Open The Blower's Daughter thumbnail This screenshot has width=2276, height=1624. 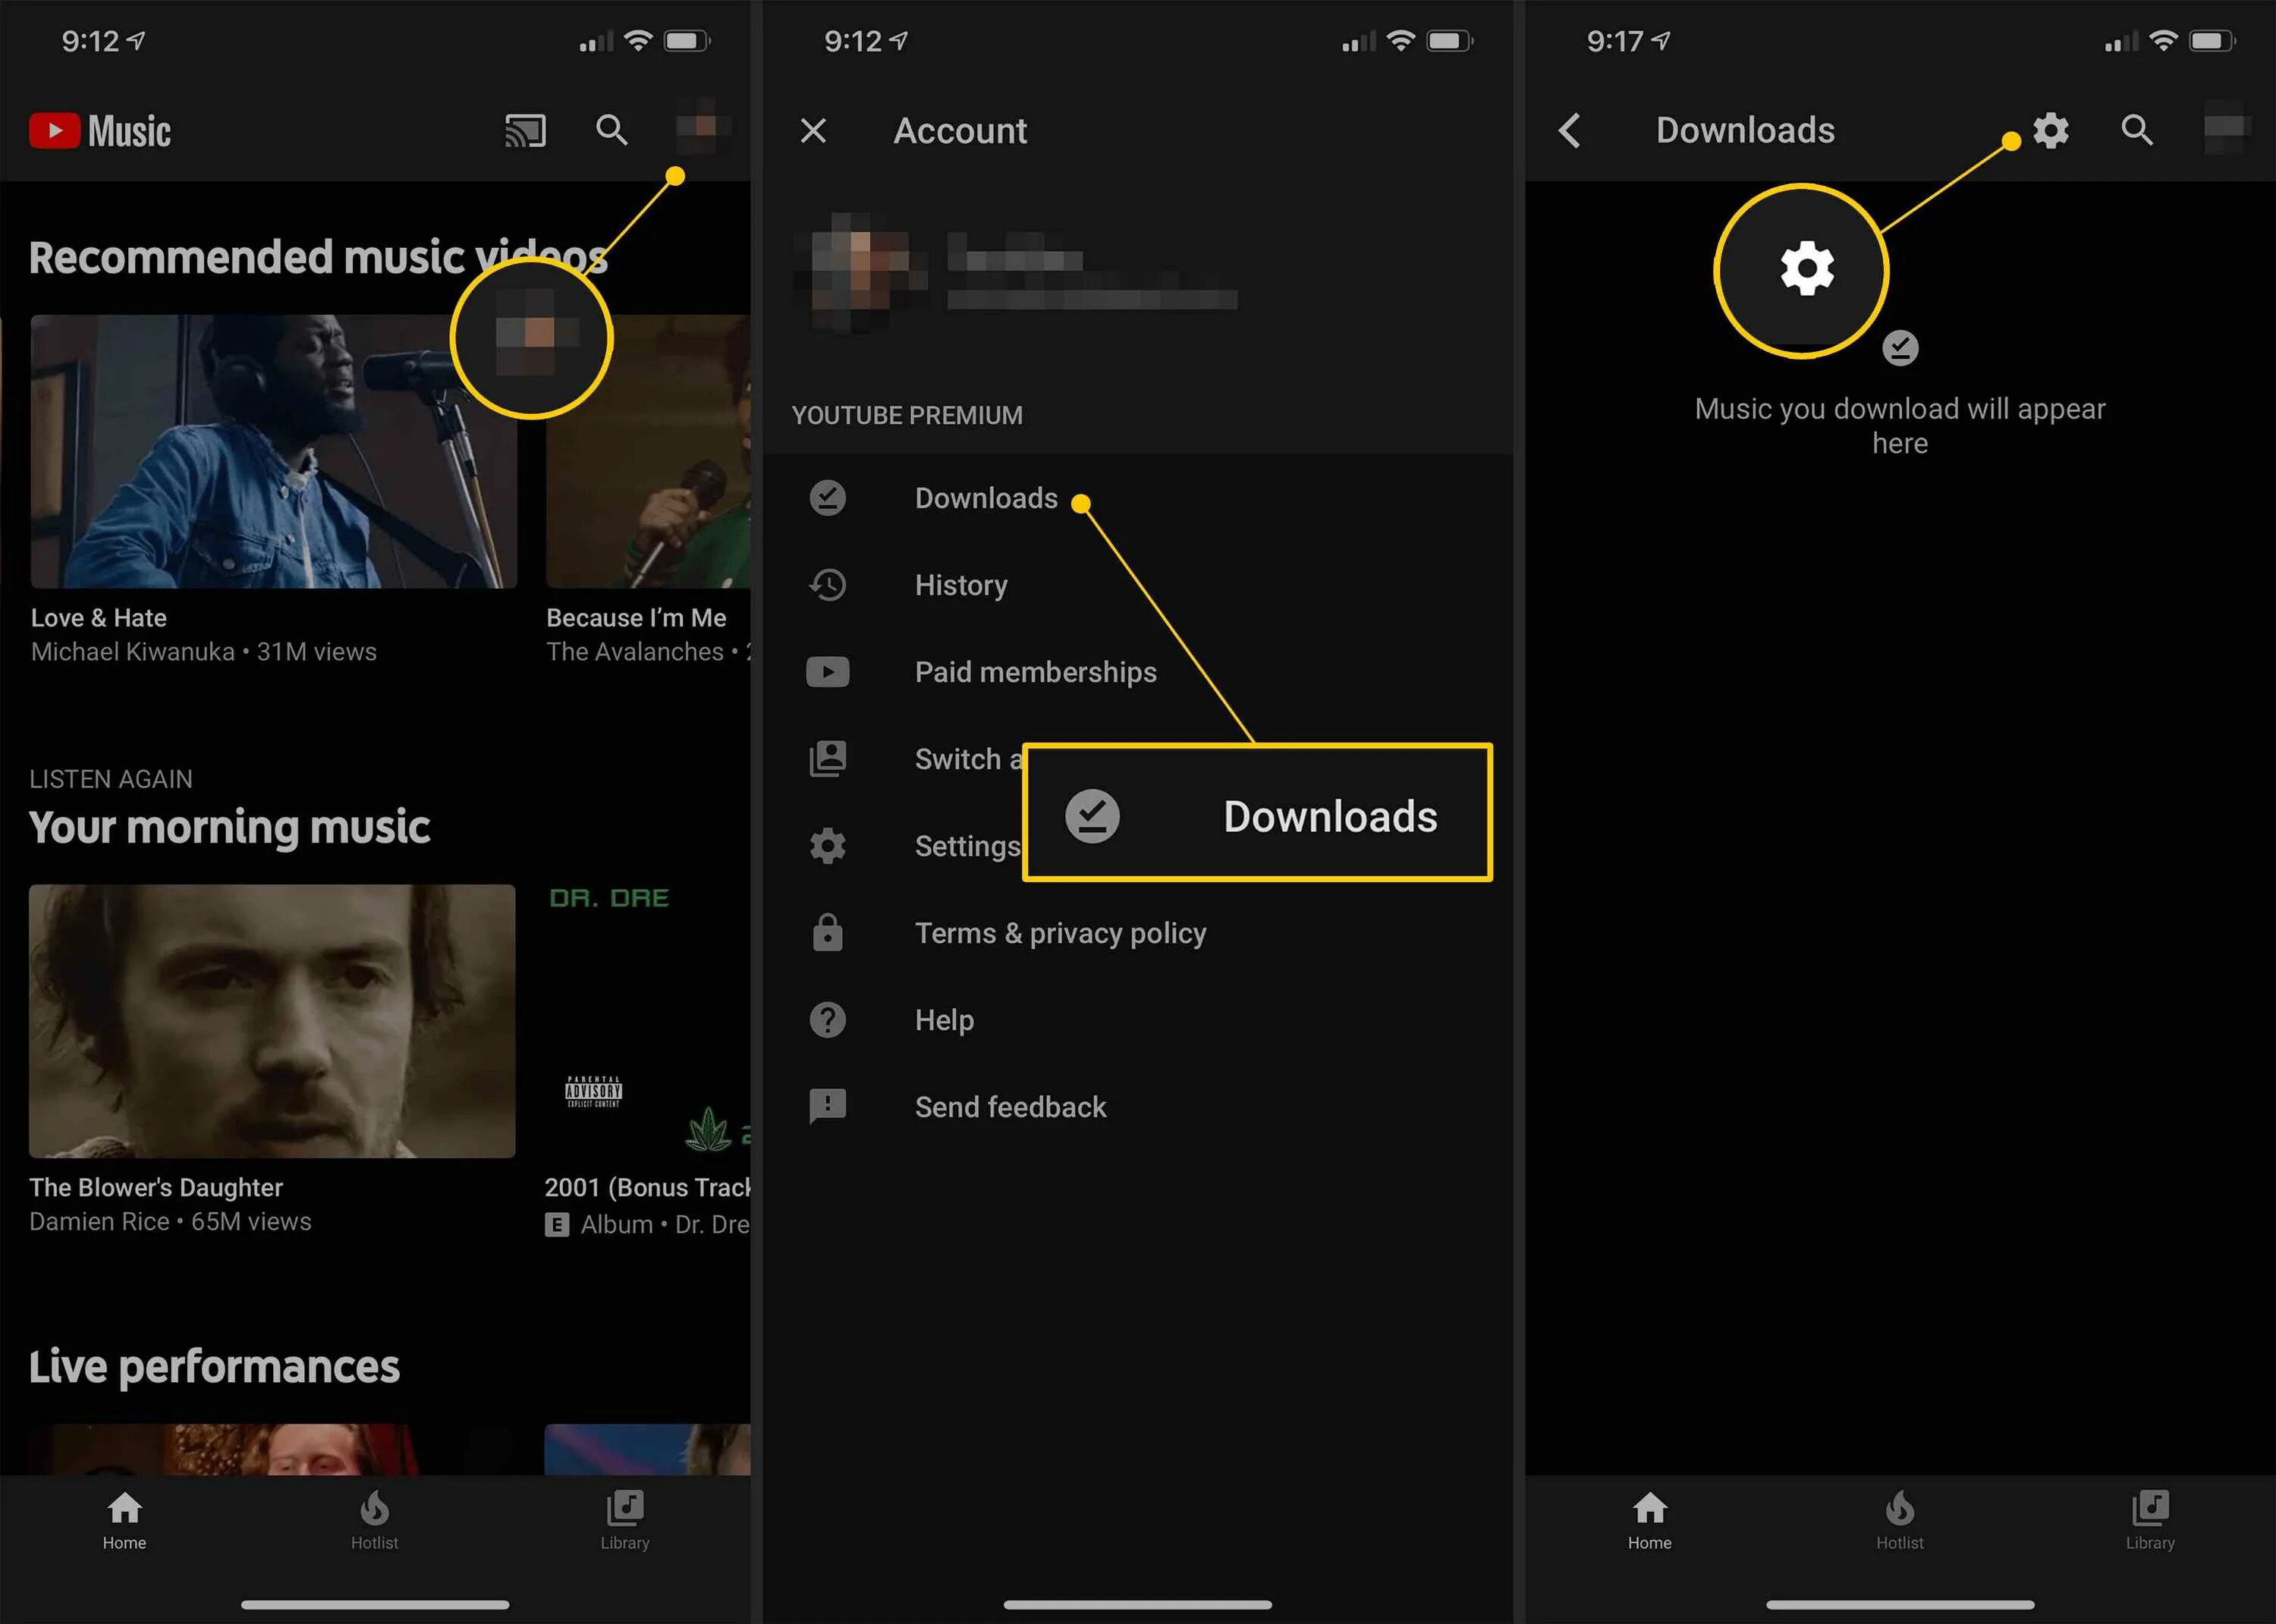(272, 1020)
